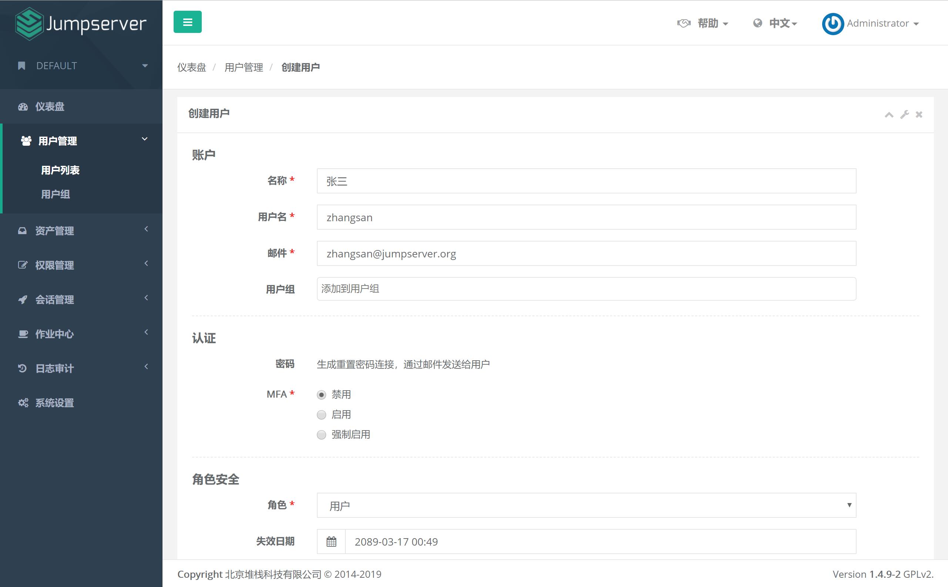Image resolution: width=948 pixels, height=587 pixels.
Task: Click 创建用户 in the breadcrumb
Action: pos(301,68)
